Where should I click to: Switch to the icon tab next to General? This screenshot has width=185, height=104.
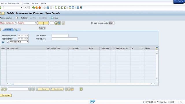[16, 29]
